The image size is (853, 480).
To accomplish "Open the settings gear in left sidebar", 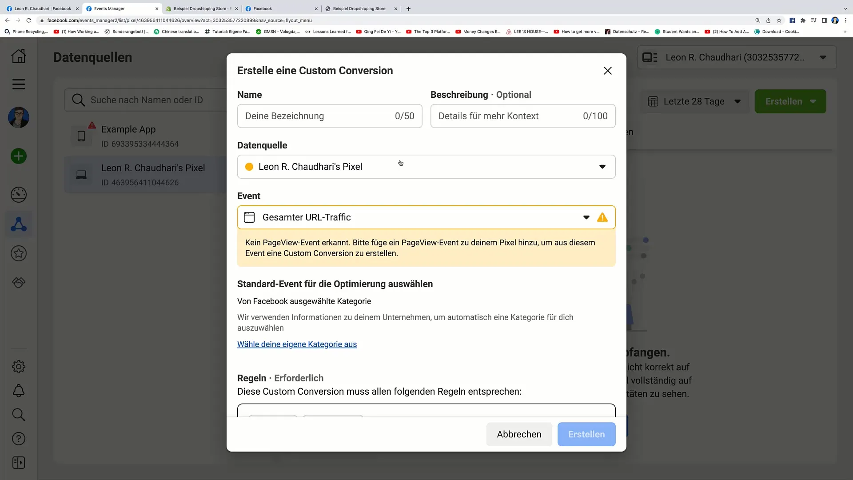I will click(x=19, y=367).
